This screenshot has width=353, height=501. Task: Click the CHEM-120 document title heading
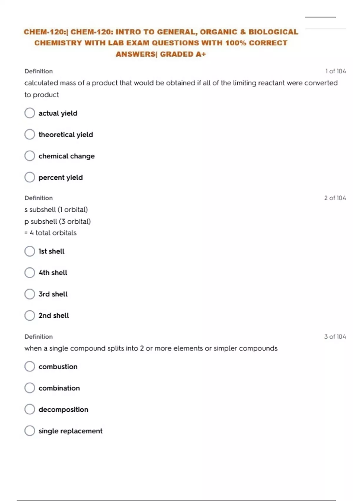pos(161,43)
